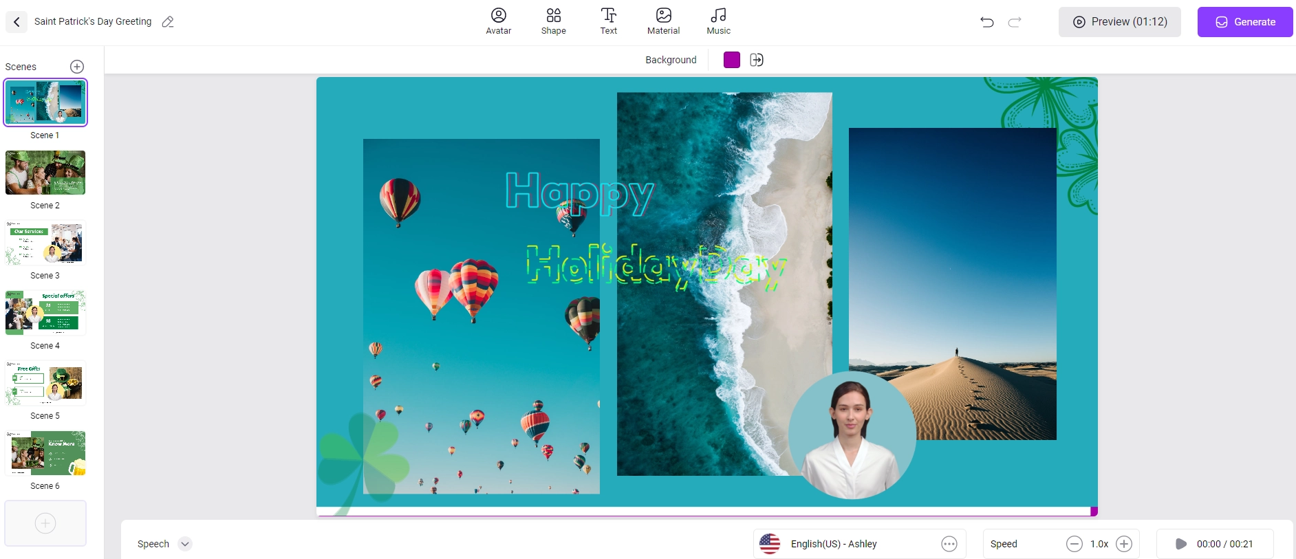Select Scene 5 thumbnail
The image size is (1296, 559).
pos(45,383)
